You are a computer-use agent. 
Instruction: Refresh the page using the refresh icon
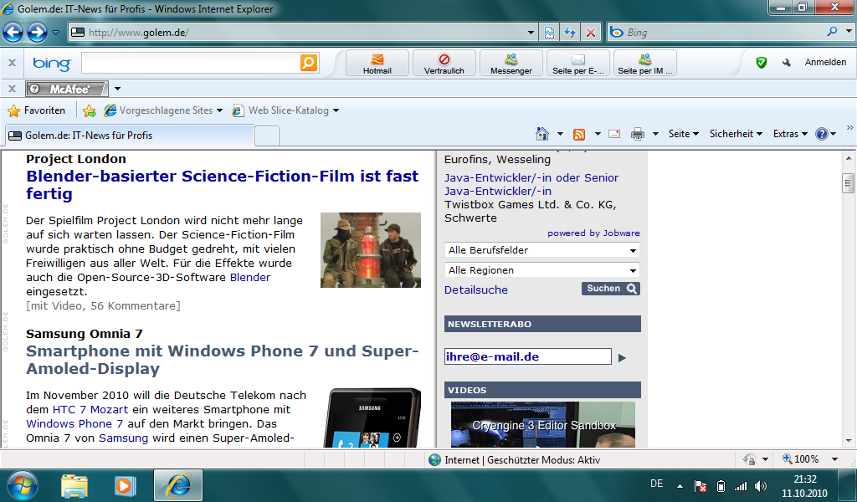(x=570, y=33)
